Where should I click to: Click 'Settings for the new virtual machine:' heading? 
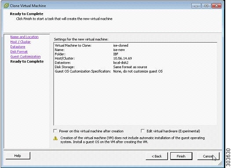click(81, 39)
